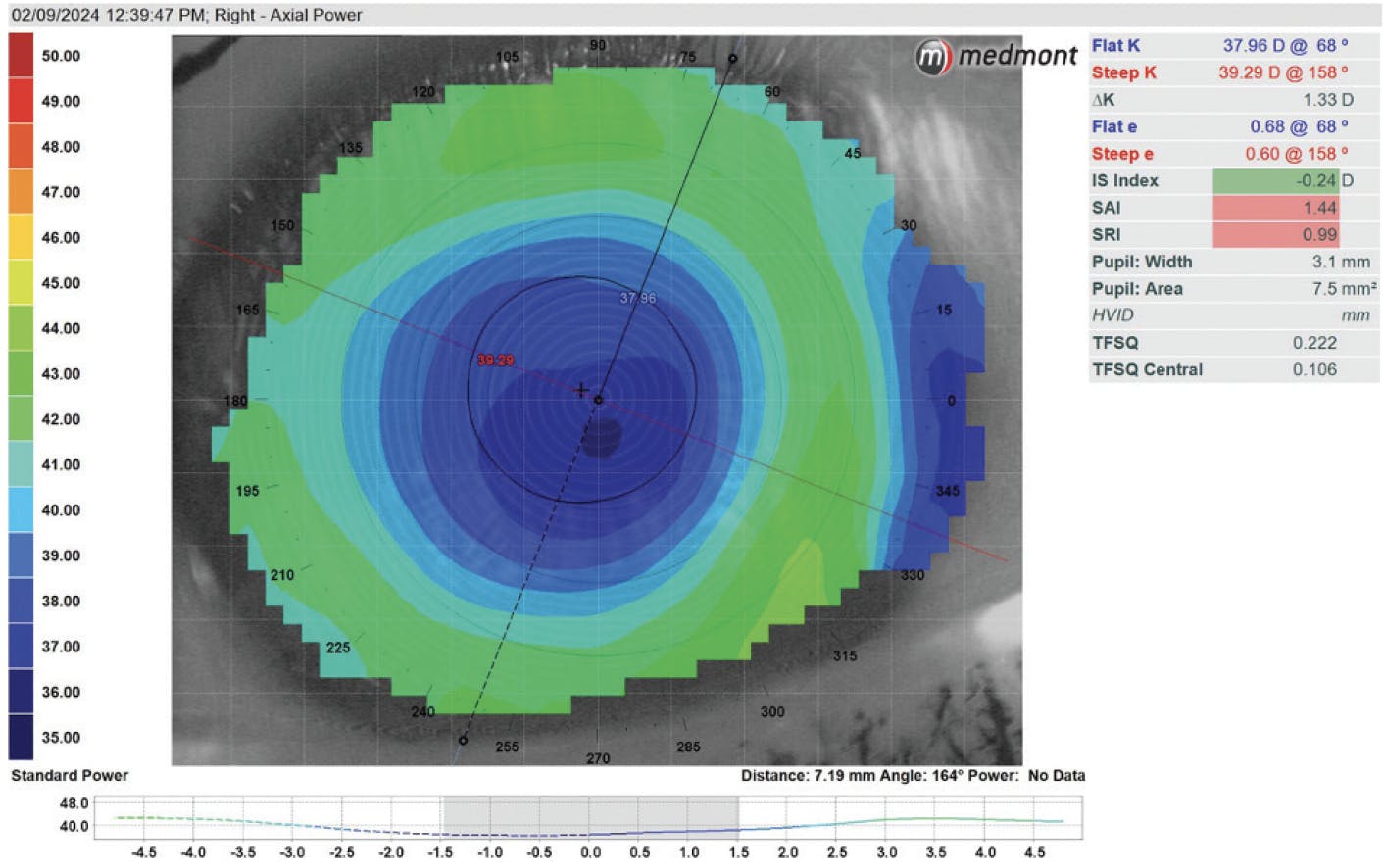Viewport: 1384px width, 868px height.
Task: Click the green IS Index value
Action: 1275,180
